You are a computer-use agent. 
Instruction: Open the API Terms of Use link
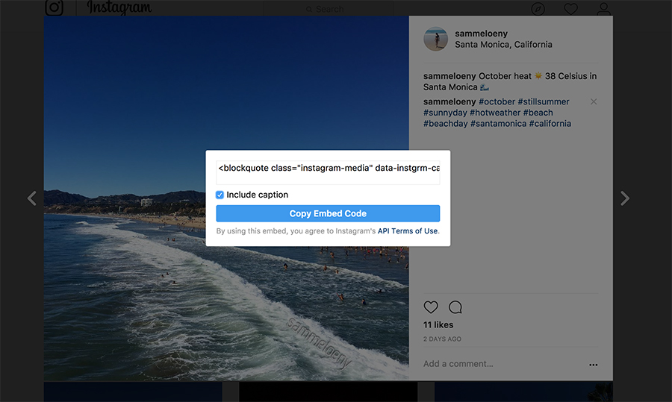(408, 230)
